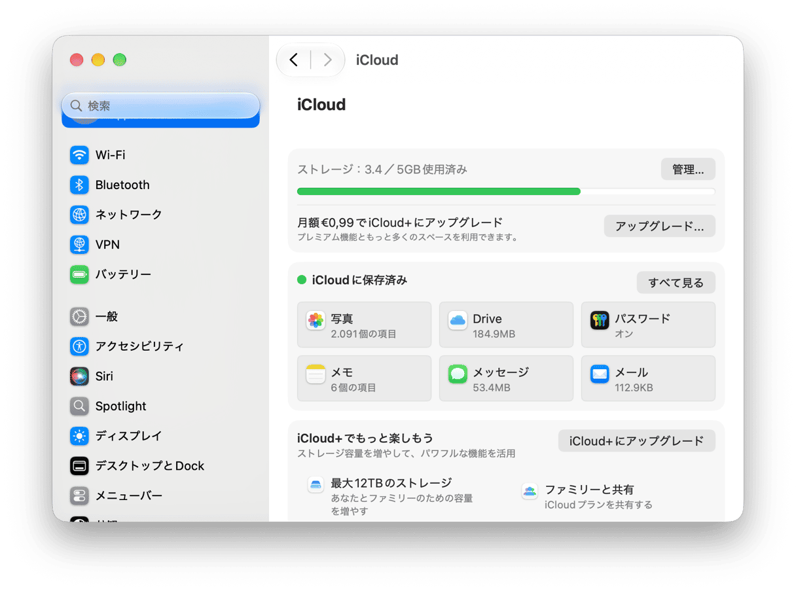Open the Drive 184.9MB tile

tap(506, 325)
